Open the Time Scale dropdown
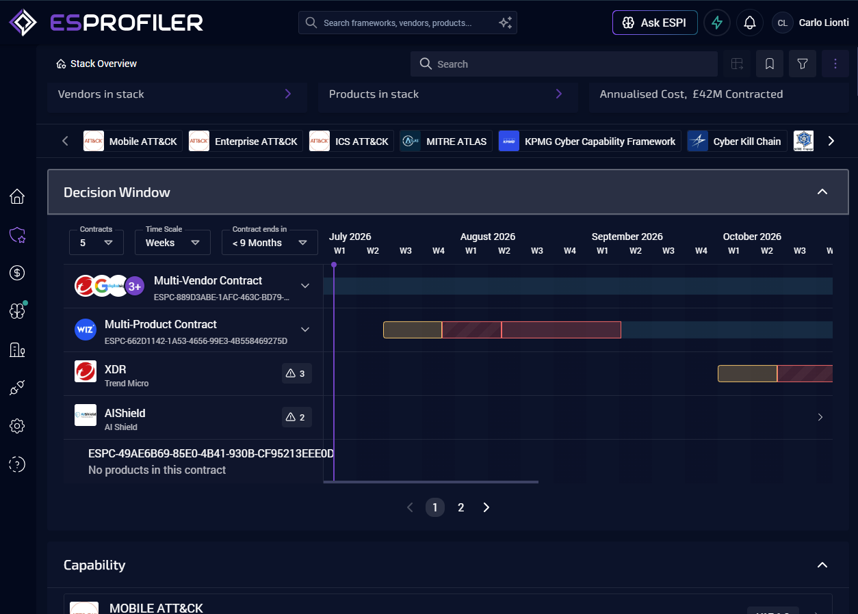The height and width of the screenshot is (614, 858). [172, 243]
